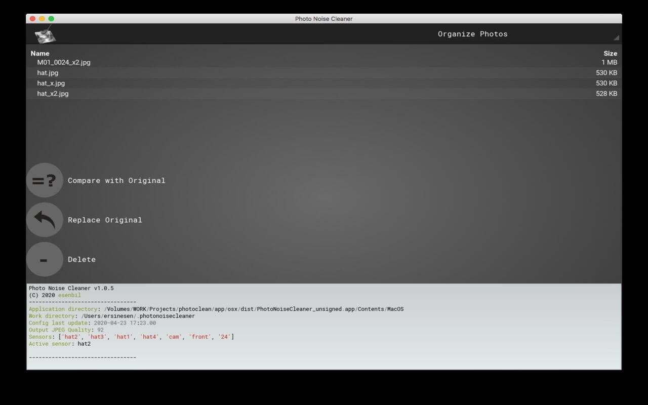
Task: Click the Compare with Original label
Action: tap(116, 180)
